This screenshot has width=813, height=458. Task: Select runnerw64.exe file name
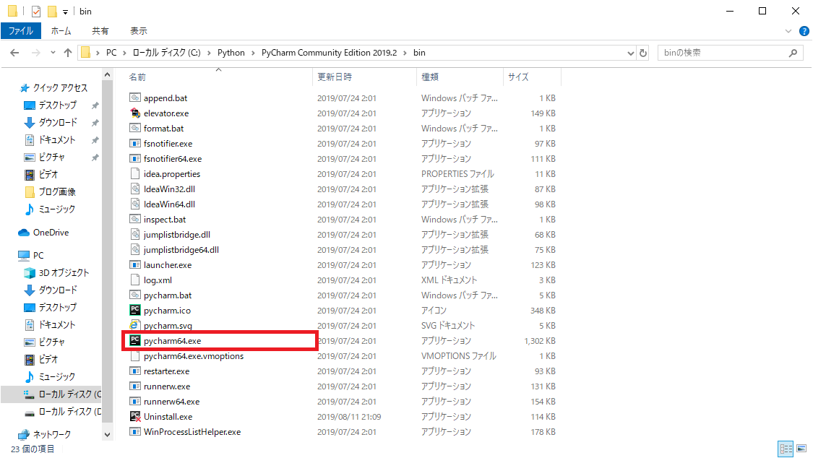point(171,402)
